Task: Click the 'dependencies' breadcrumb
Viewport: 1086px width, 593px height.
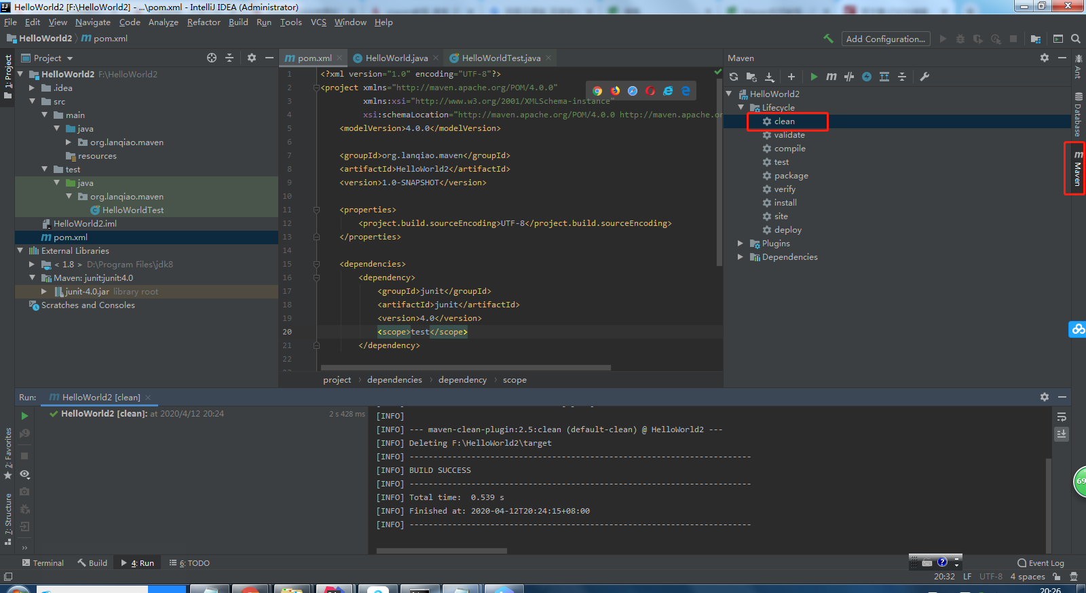Action: pyautogui.click(x=394, y=380)
